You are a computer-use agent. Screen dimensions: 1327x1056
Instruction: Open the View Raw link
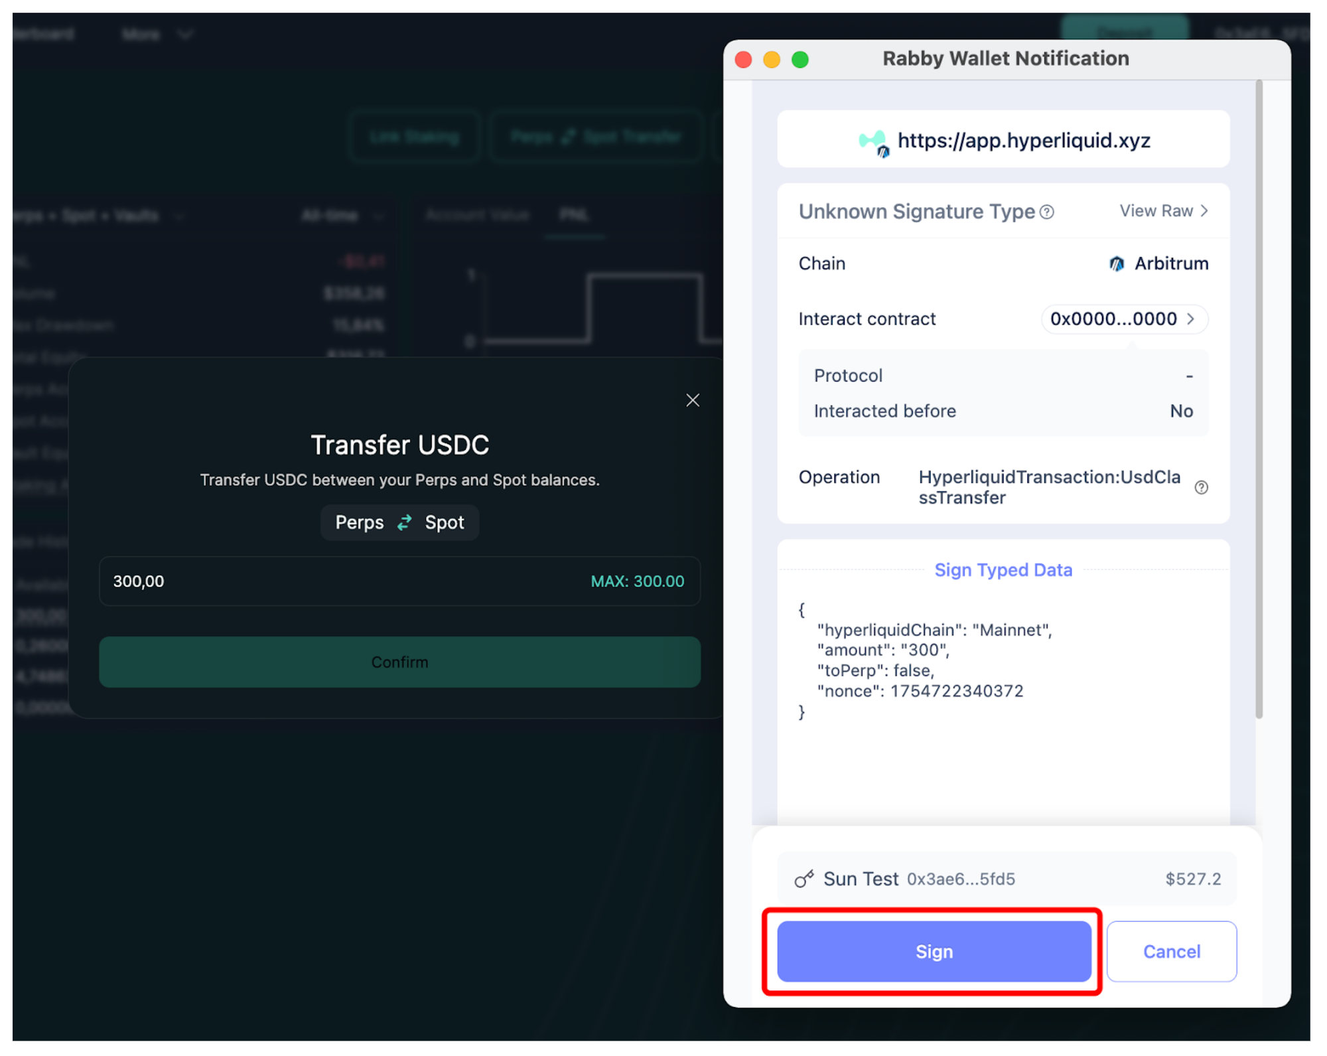coord(1163,211)
